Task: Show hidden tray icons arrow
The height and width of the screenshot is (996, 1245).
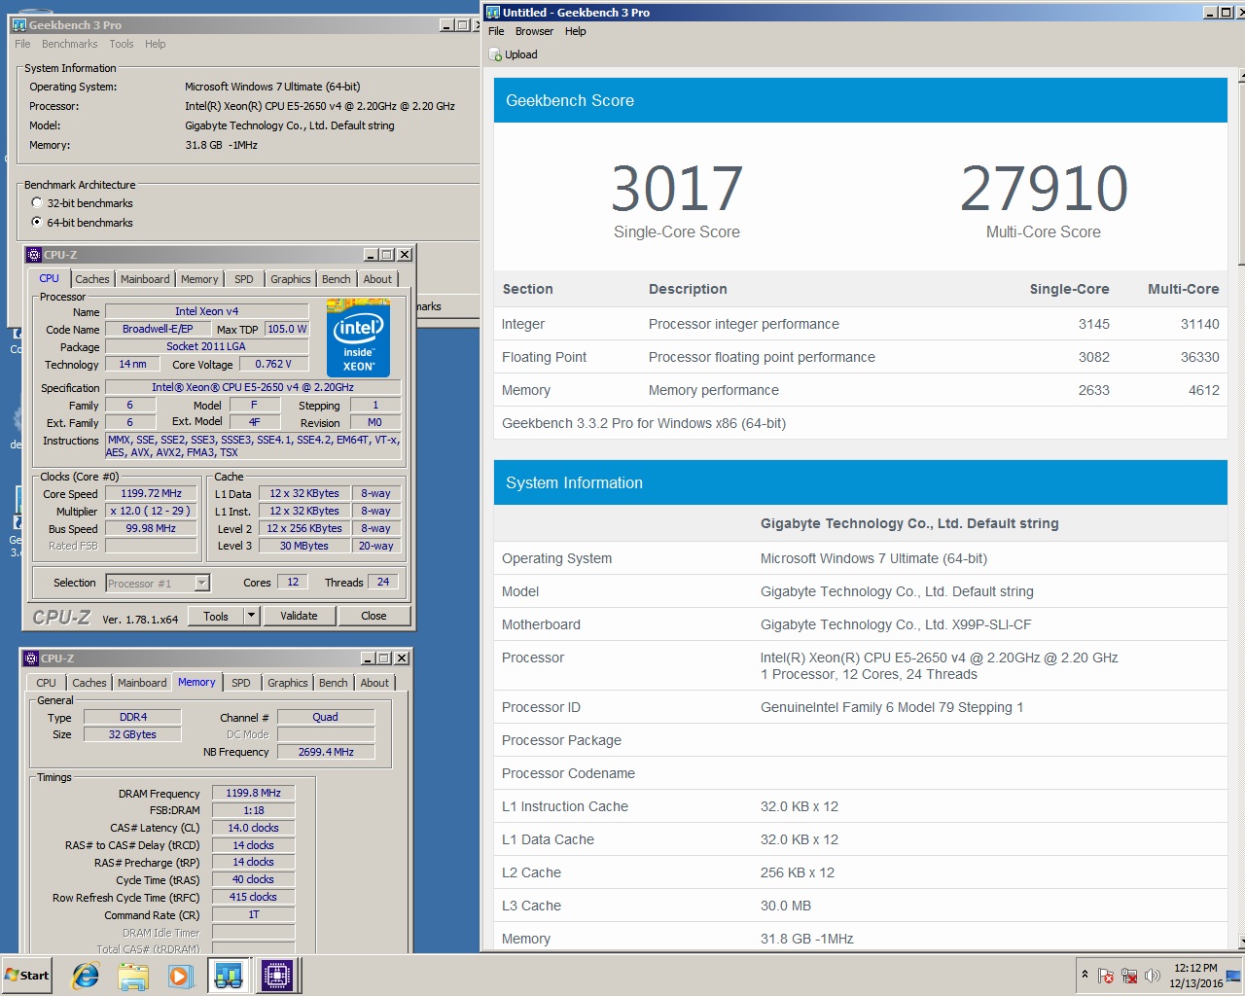Action: pos(1085,975)
